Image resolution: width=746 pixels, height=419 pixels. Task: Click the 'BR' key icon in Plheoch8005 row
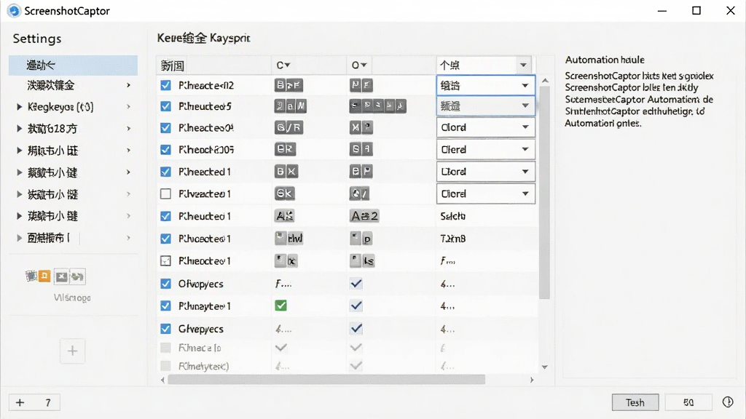[x=285, y=149]
